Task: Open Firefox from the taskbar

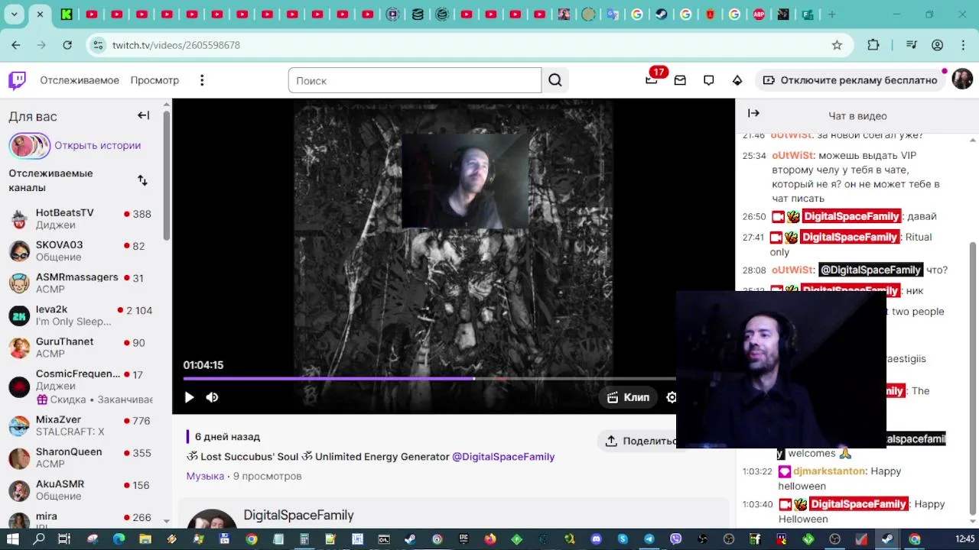Action: 490,539
